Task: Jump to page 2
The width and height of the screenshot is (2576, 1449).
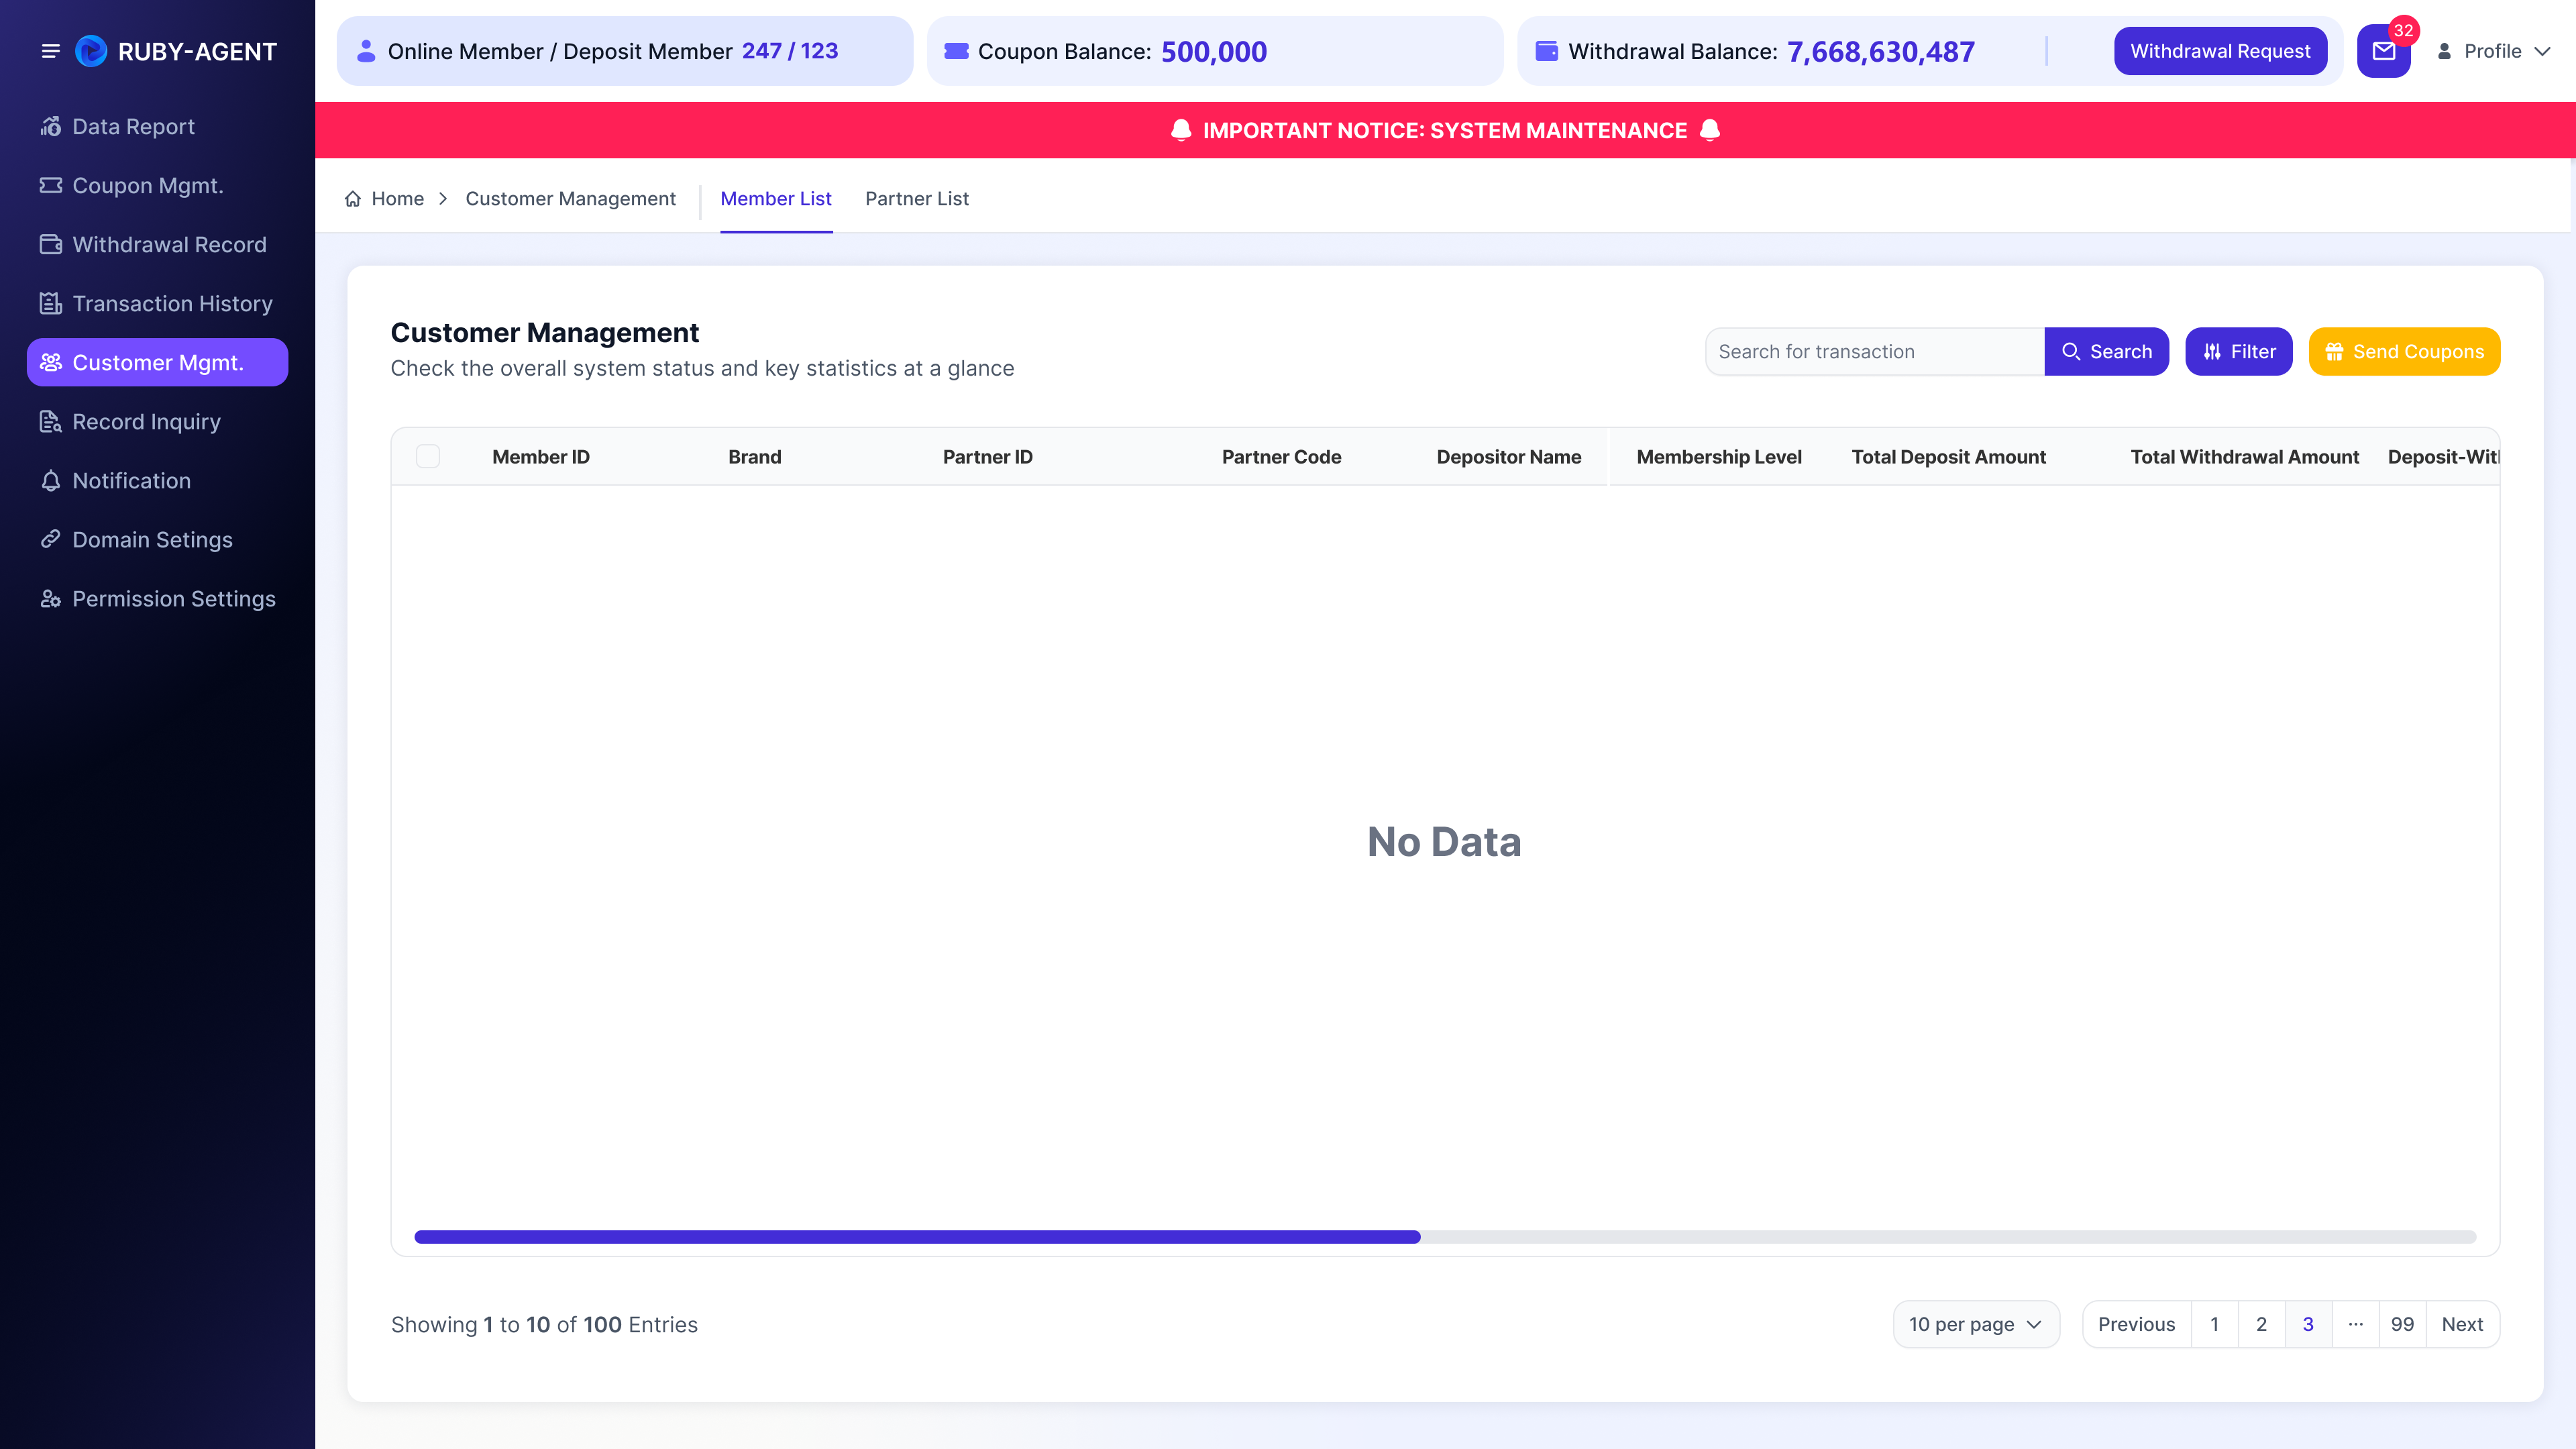Action: 2261,1324
